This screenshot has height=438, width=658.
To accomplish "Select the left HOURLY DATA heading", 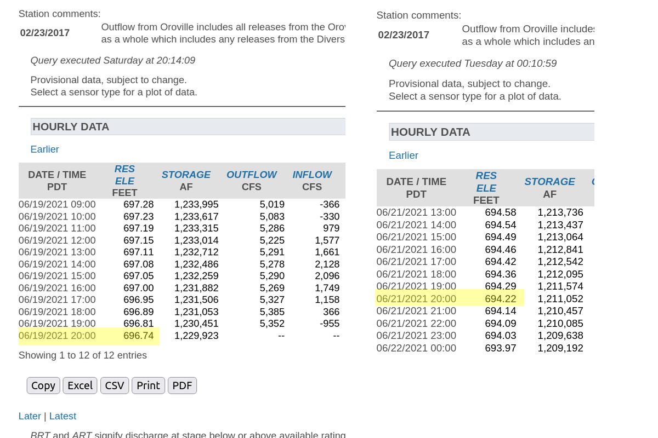I will coord(71,127).
